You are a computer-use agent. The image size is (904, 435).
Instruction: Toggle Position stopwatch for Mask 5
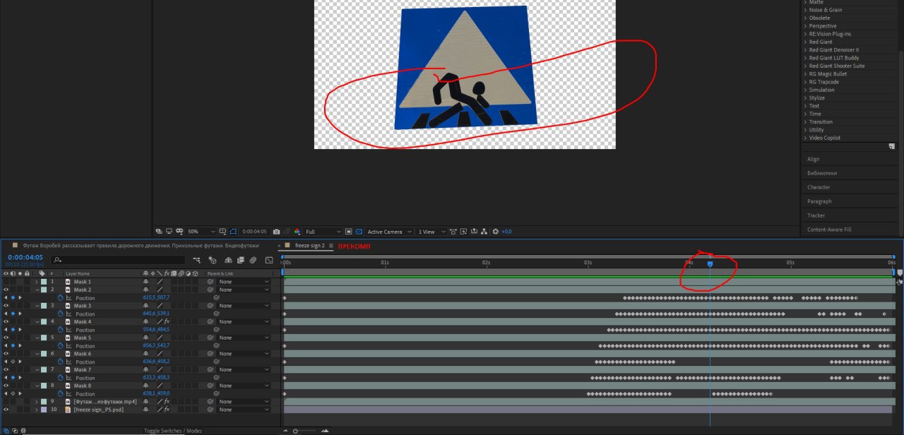(61, 346)
